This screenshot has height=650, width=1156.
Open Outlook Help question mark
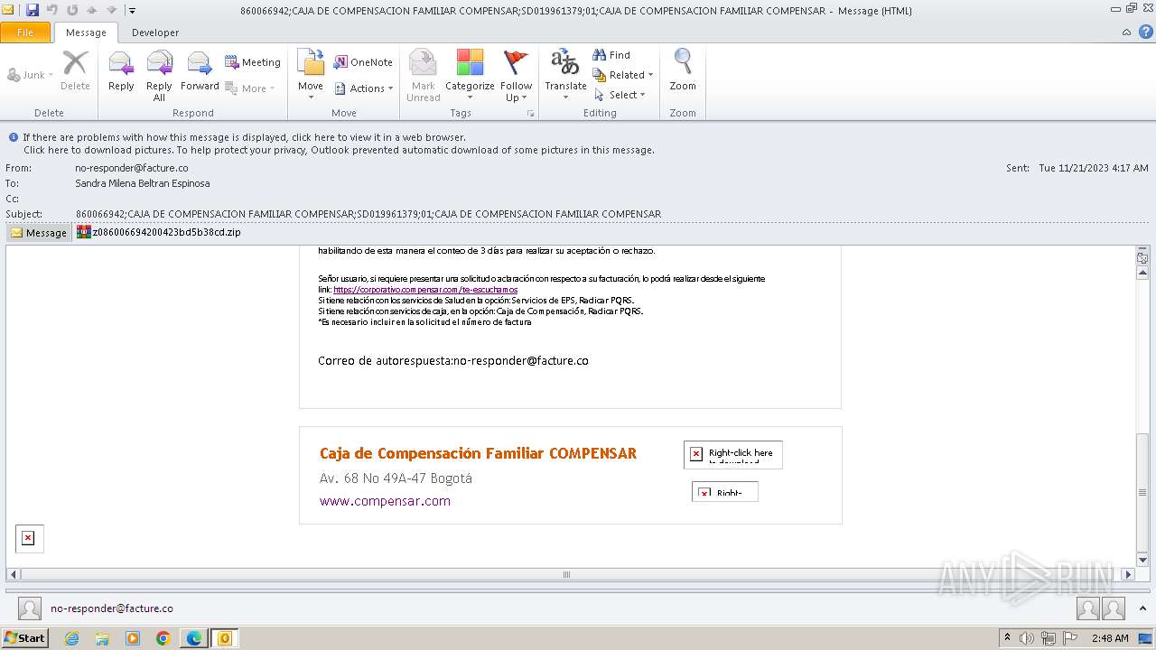point(1144,32)
